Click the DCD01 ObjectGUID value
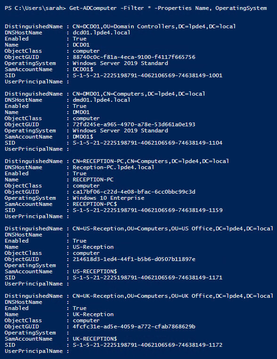277x359 pixels. tap(134, 57)
